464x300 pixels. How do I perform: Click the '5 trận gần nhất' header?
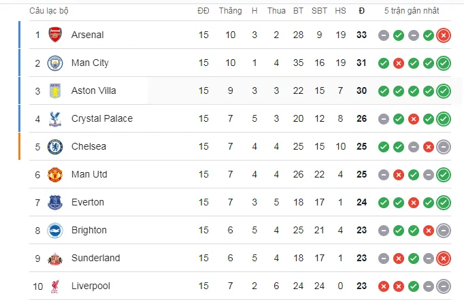pyautogui.click(x=412, y=11)
